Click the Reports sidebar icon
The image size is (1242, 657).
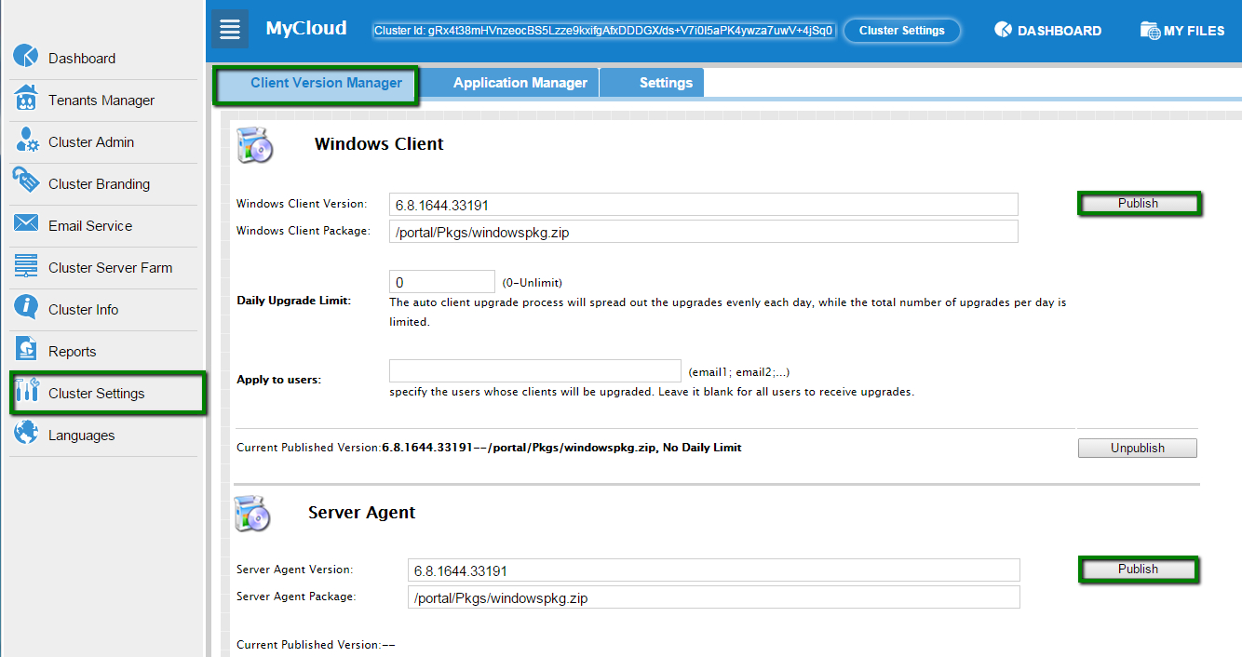26,350
